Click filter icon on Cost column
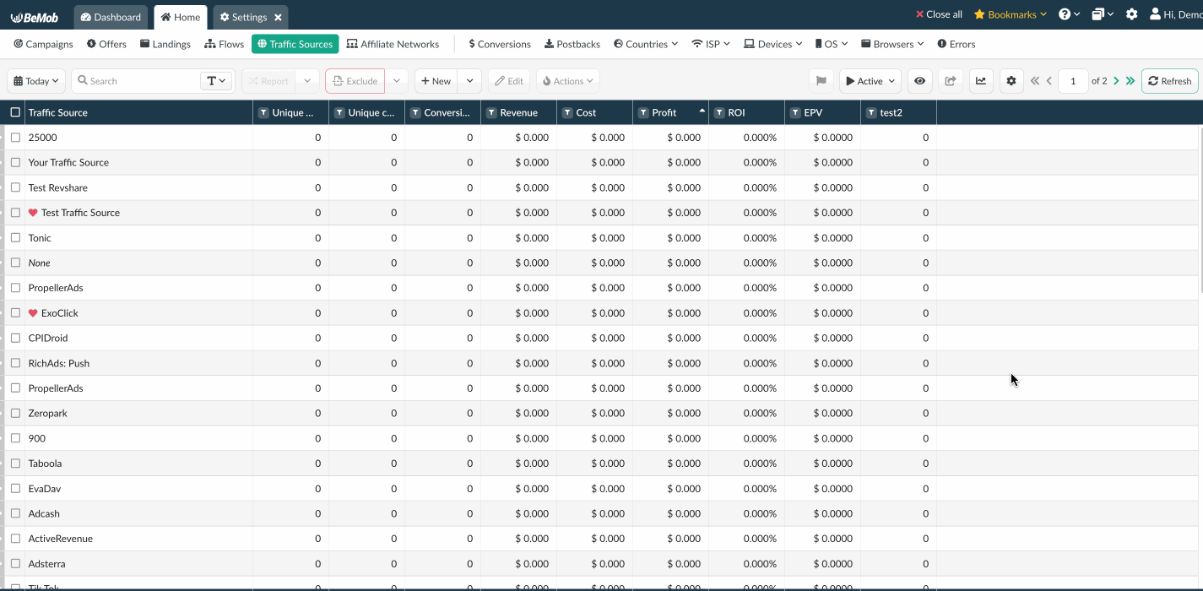1203x591 pixels. pos(566,112)
